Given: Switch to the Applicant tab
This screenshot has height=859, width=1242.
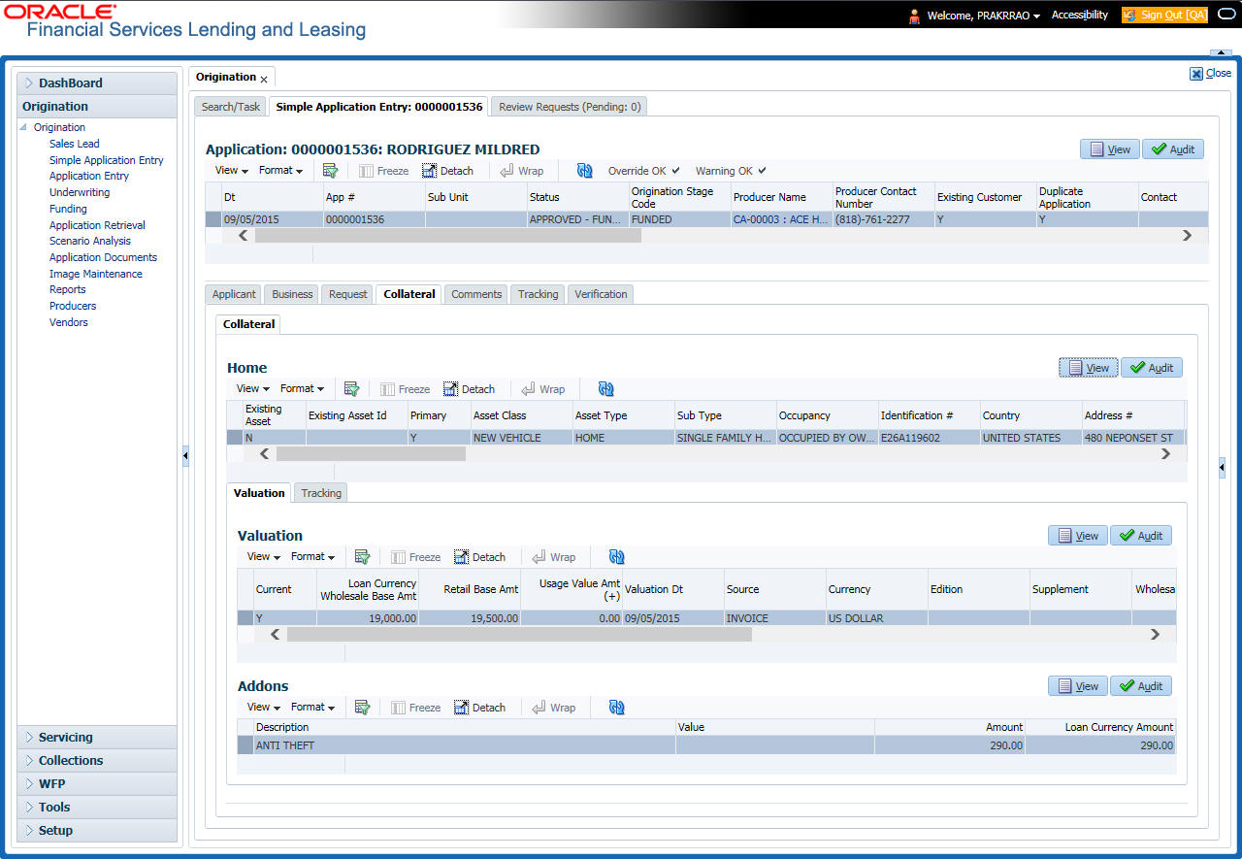Looking at the screenshot, I should (x=234, y=294).
